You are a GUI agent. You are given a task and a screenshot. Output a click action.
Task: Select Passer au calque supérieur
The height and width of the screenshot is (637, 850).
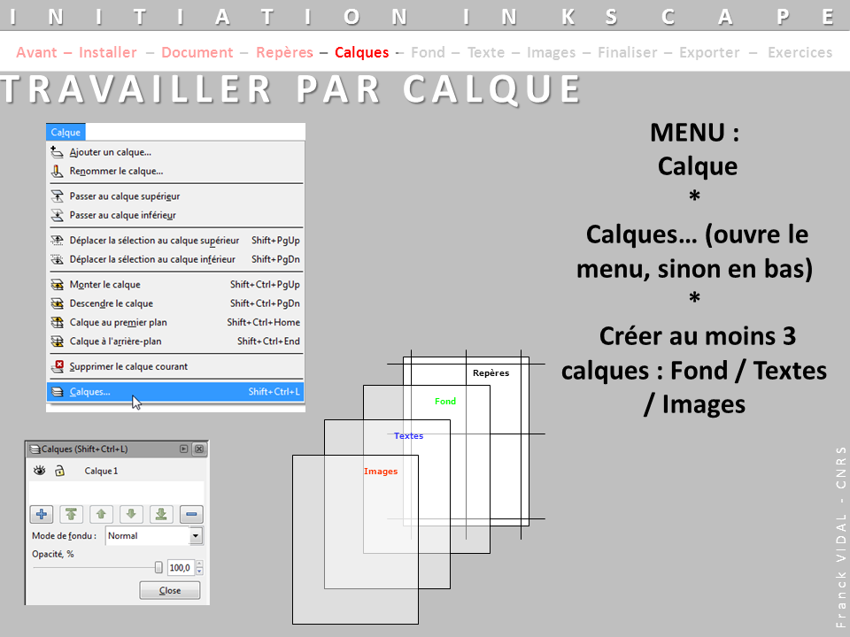point(175,196)
